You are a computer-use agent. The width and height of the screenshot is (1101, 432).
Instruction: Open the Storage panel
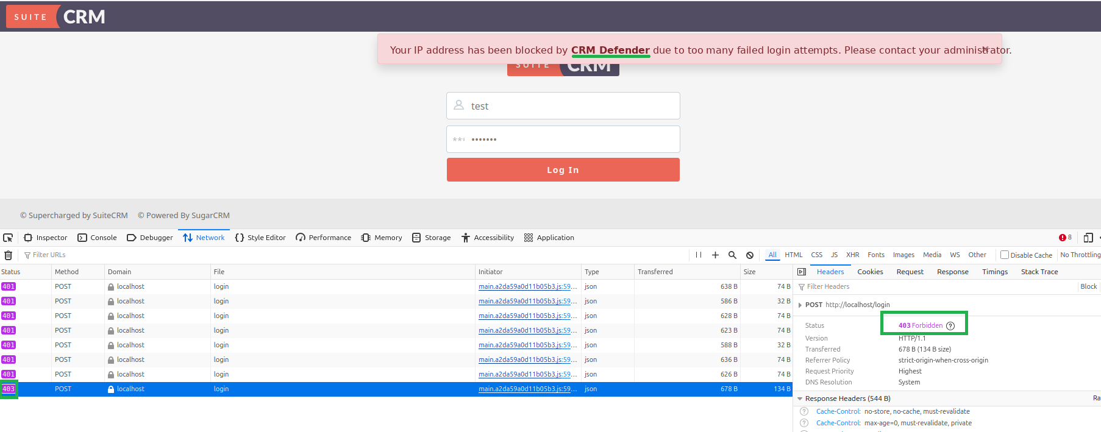pos(432,238)
